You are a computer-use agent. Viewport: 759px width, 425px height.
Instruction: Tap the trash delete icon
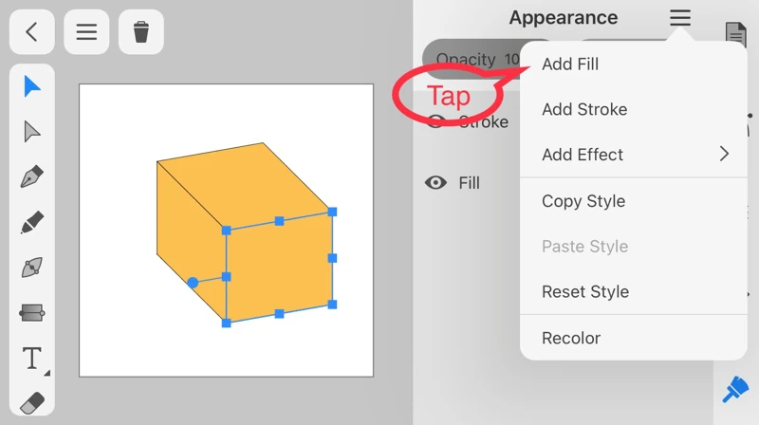pyautogui.click(x=141, y=31)
